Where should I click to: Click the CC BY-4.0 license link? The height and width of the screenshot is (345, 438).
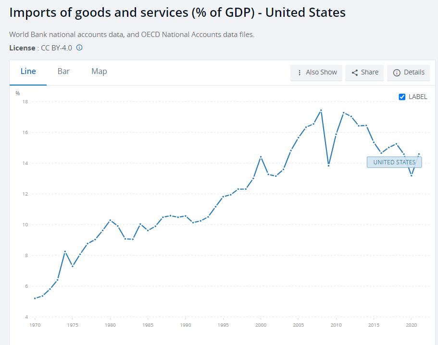[x=56, y=48]
